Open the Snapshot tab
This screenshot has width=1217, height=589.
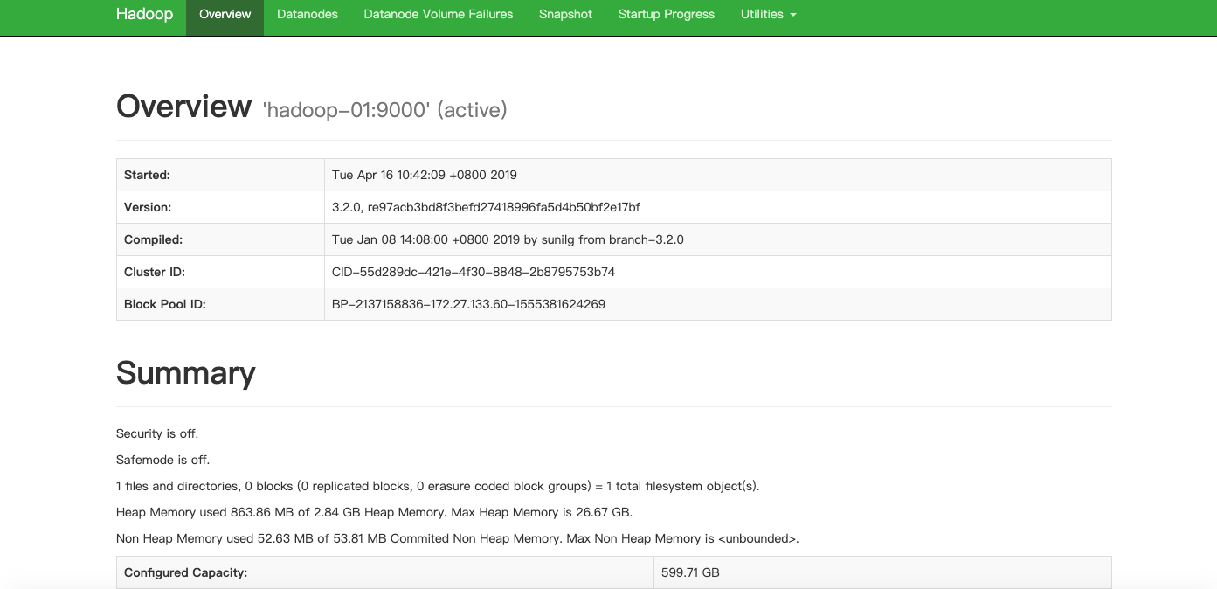(x=565, y=14)
